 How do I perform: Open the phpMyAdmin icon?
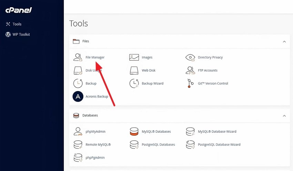pyautogui.click(x=78, y=131)
